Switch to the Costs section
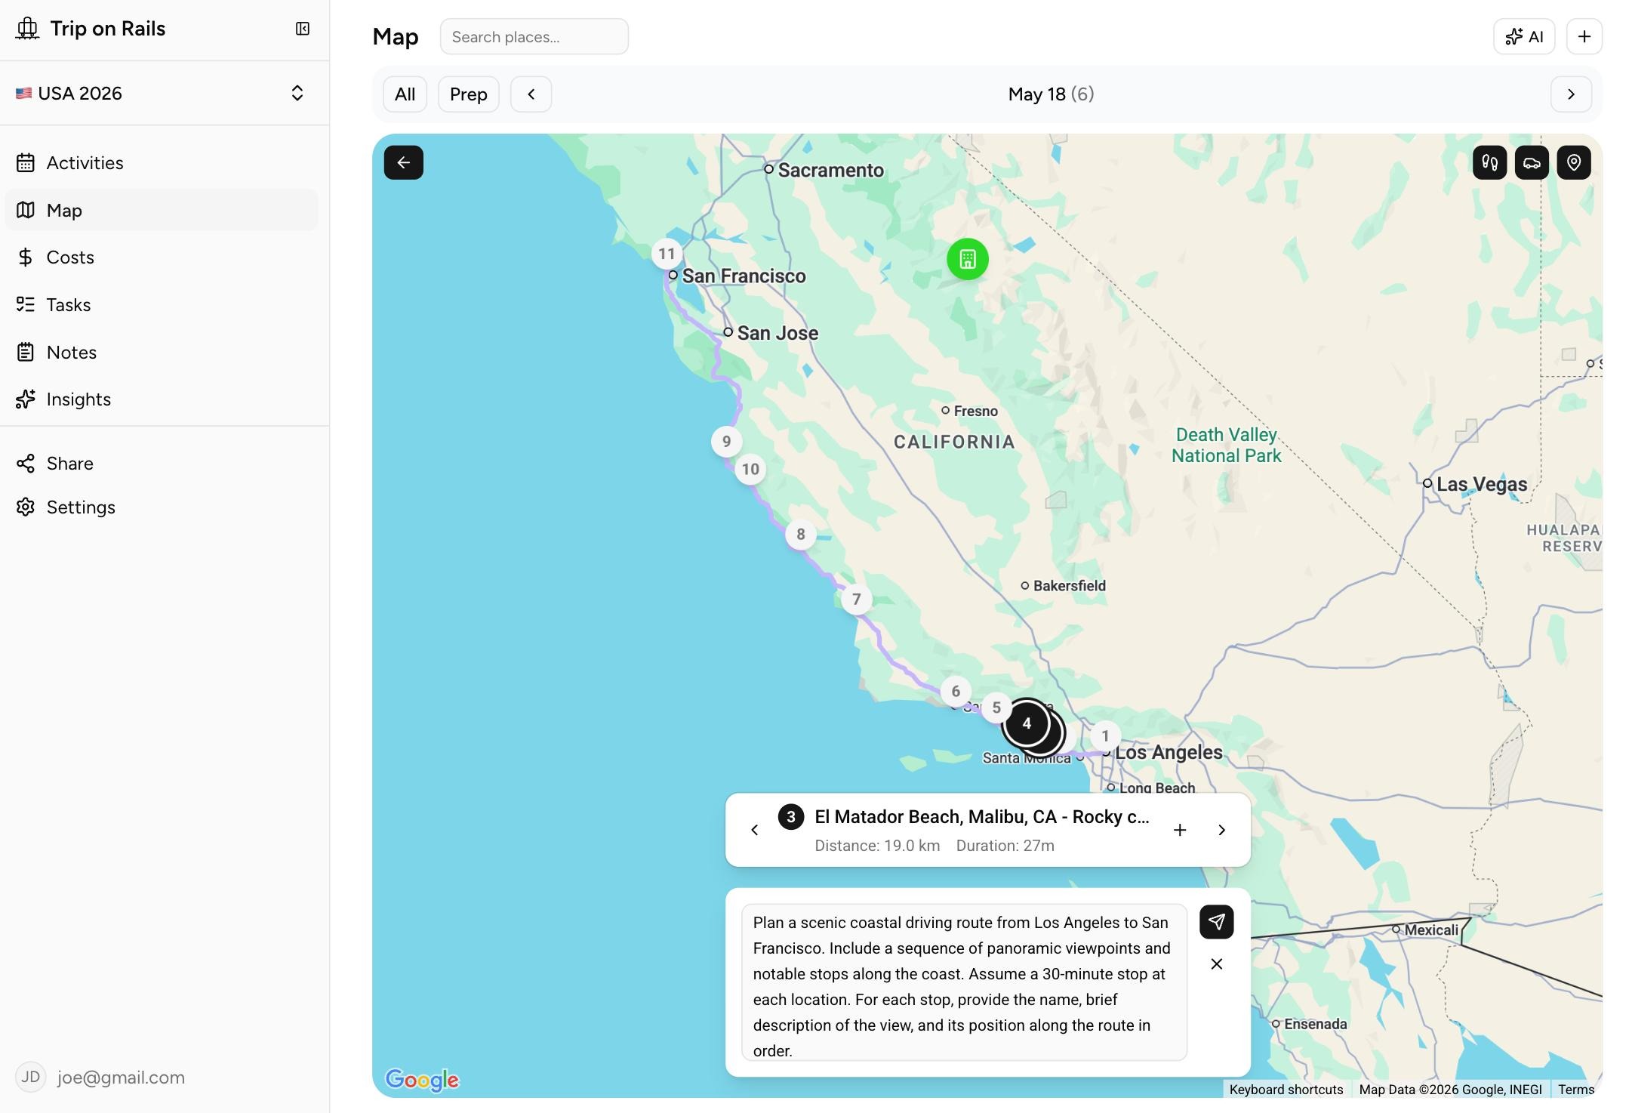The image size is (1632, 1113). click(x=70, y=257)
